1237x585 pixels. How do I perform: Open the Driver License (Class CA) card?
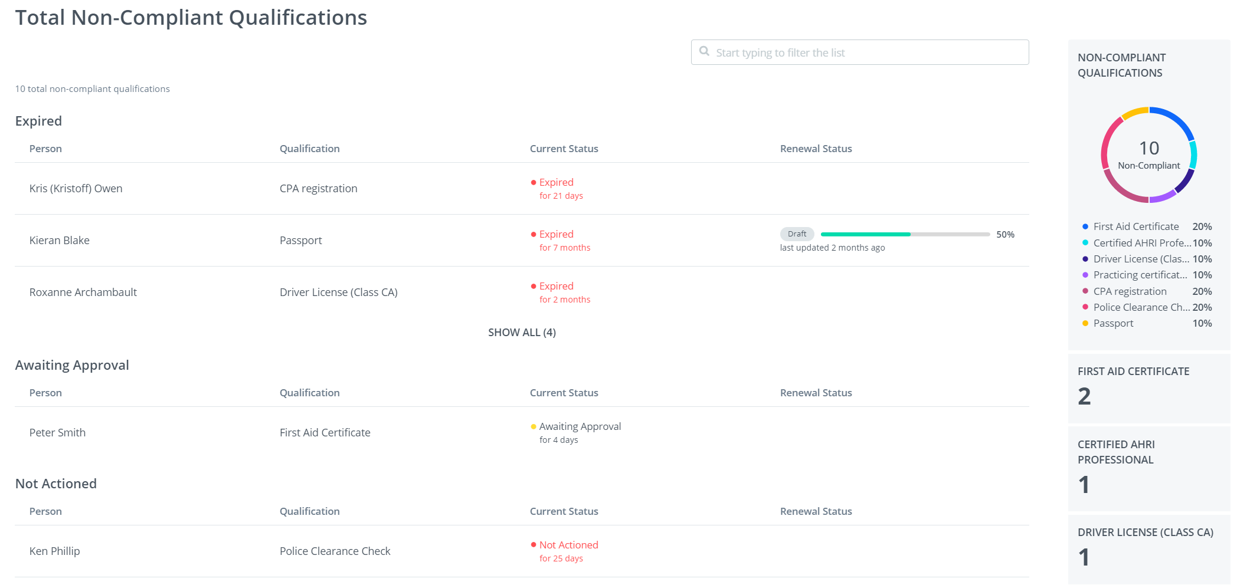point(1148,547)
